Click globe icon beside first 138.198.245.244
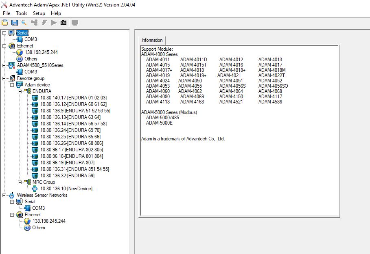Image resolution: width=370 pixels, height=254 pixels. coord(20,52)
